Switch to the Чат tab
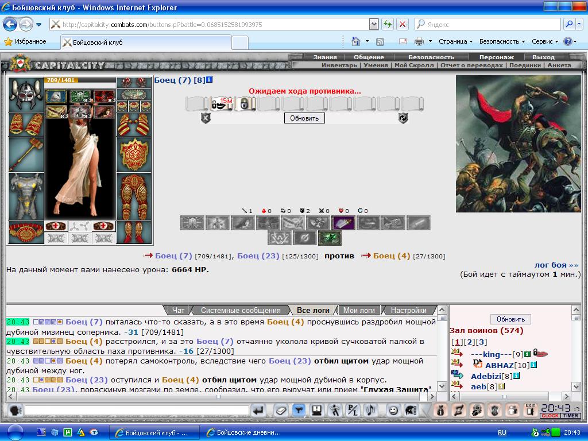Image resolution: width=588 pixels, height=441 pixels. [x=178, y=310]
